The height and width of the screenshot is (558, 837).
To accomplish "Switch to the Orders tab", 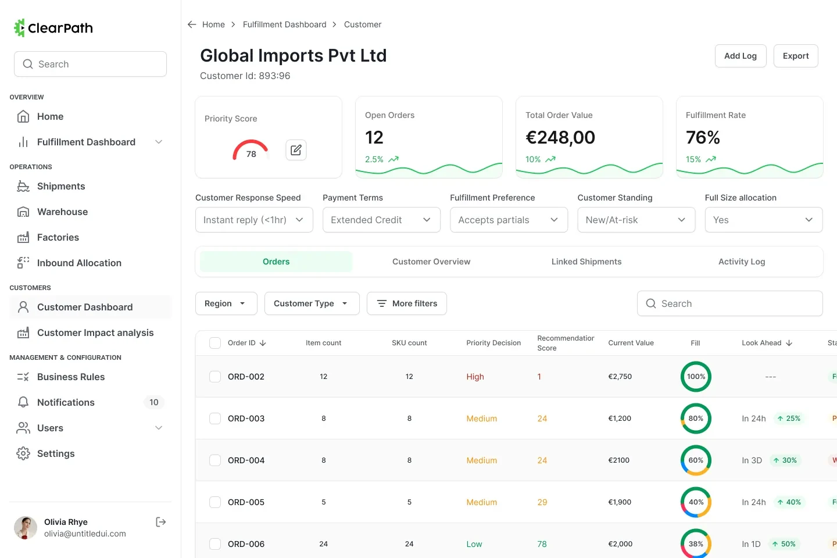I will coord(276,262).
